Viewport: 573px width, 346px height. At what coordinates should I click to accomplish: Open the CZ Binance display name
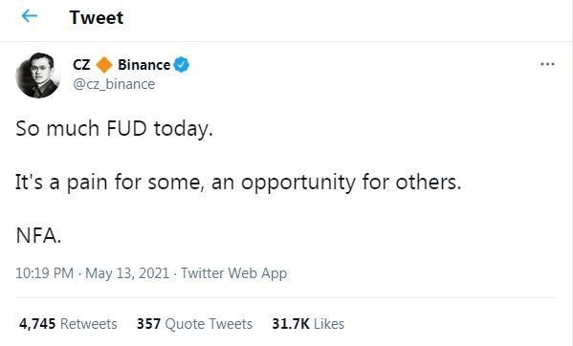(131, 65)
